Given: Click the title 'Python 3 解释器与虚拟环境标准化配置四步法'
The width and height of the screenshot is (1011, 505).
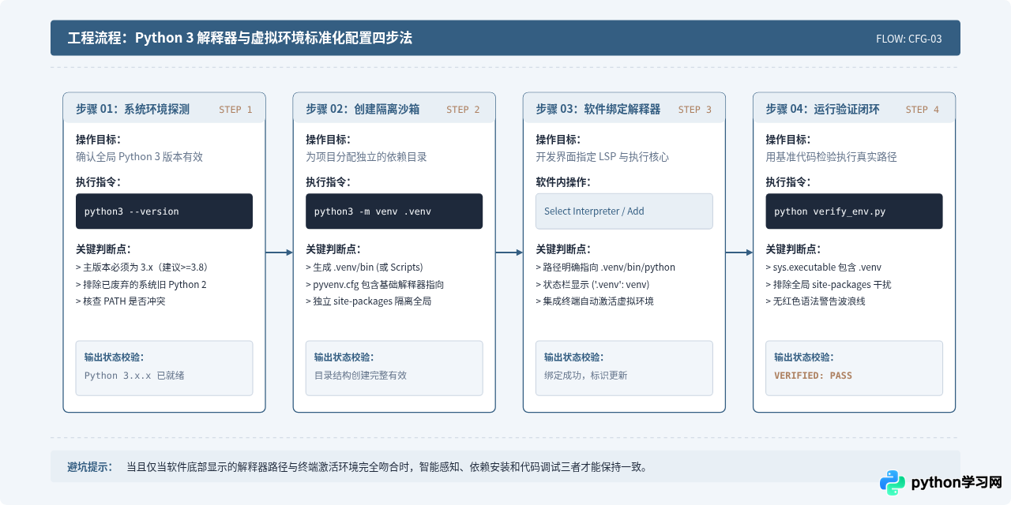Looking at the screenshot, I should (x=273, y=38).
